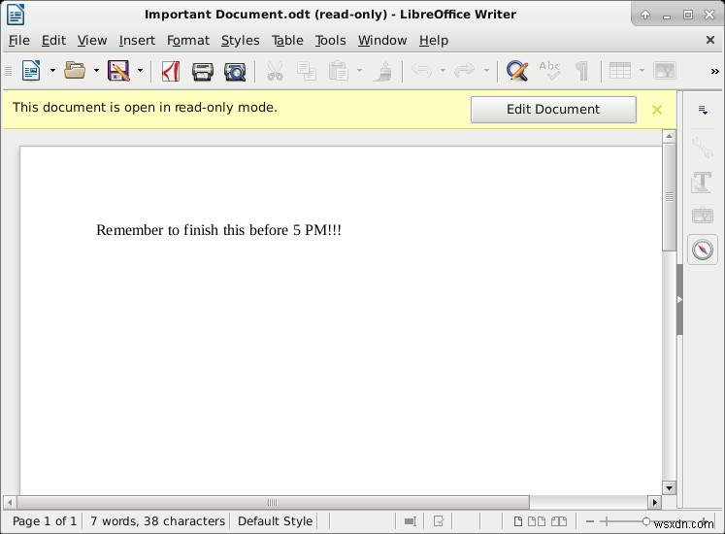725x534 pixels.
Task: Select multiple-page view icon
Action: 537,521
